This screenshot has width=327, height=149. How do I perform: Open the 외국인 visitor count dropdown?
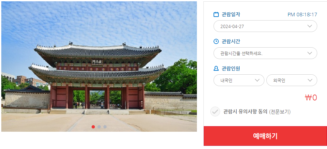tap(292, 80)
